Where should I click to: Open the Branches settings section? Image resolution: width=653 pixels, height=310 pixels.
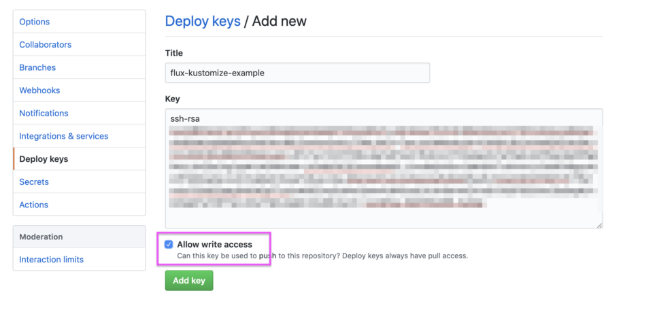coord(37,67)
